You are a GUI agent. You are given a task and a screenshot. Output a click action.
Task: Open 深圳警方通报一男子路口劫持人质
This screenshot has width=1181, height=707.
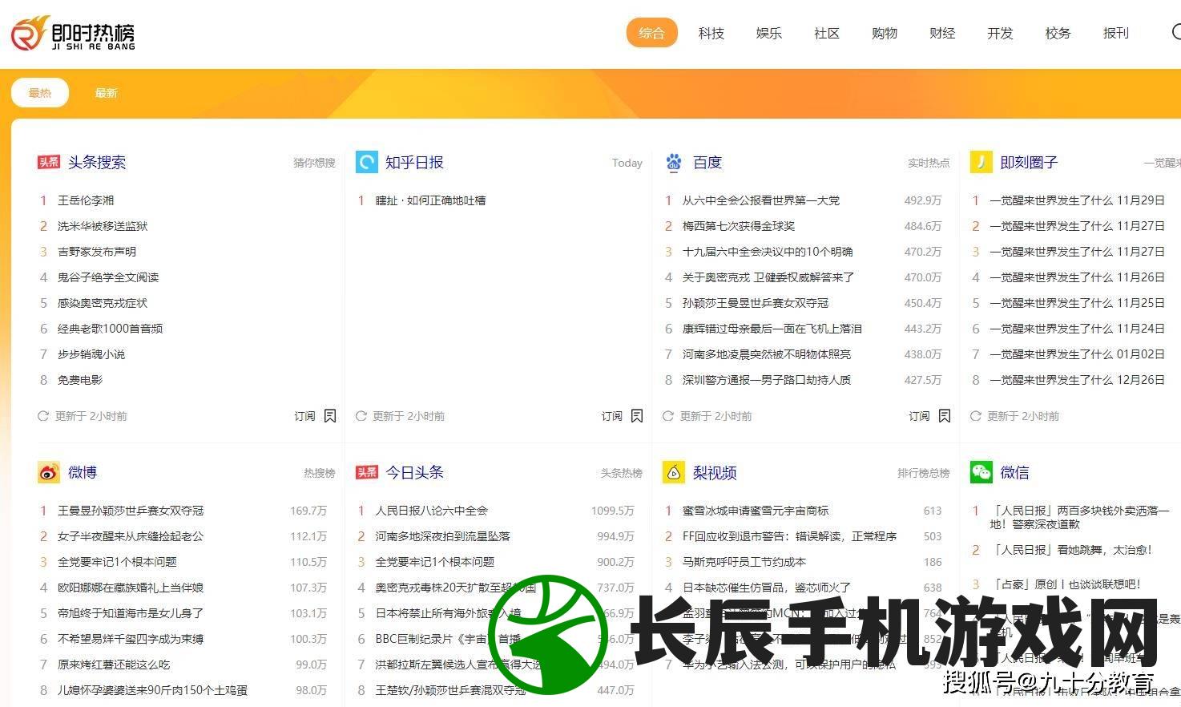[x=767, y=380]
